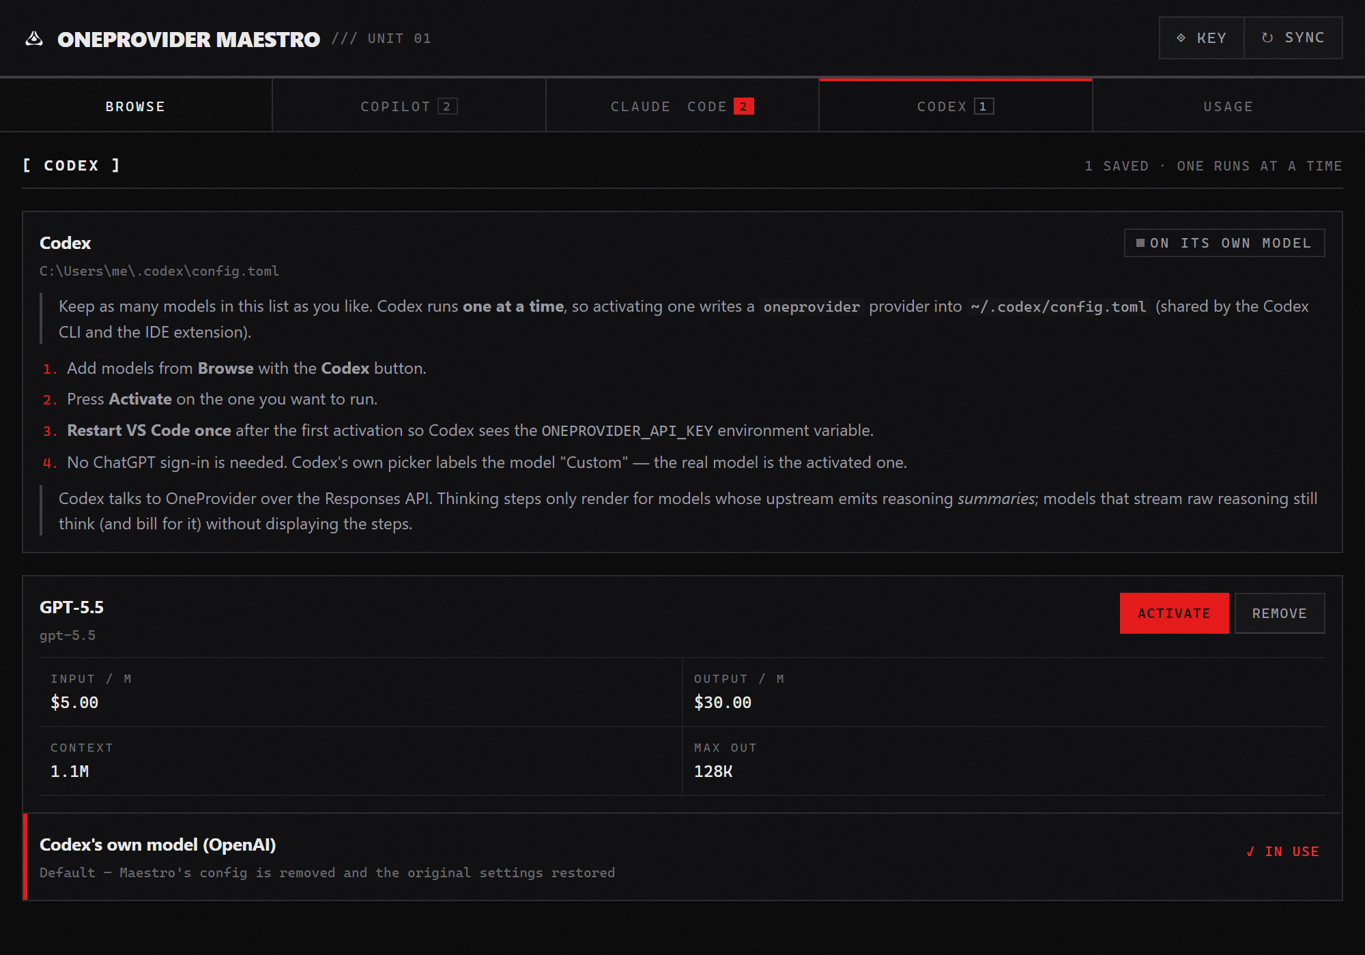
Task: Click the ~/.codex/config.toml inline code
Action: (1059, 307)
